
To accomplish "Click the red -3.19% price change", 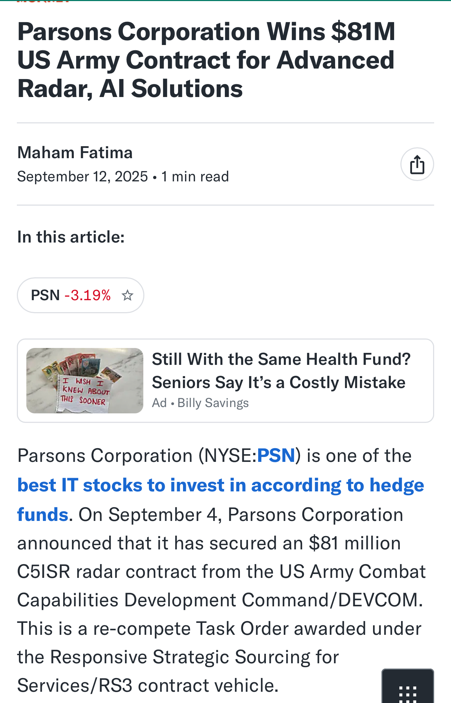I will coord(88,295).
